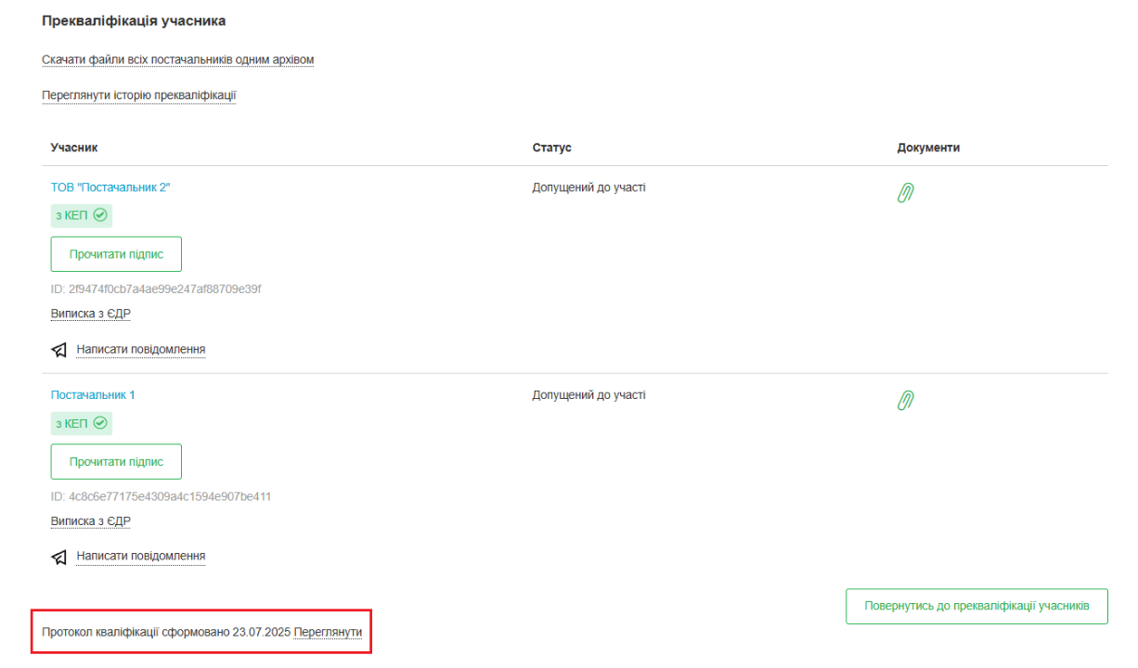
Task: Click КЕП checkmark badge under Постачальник 1
Action: pyautogui.click(x=81, y=424)
